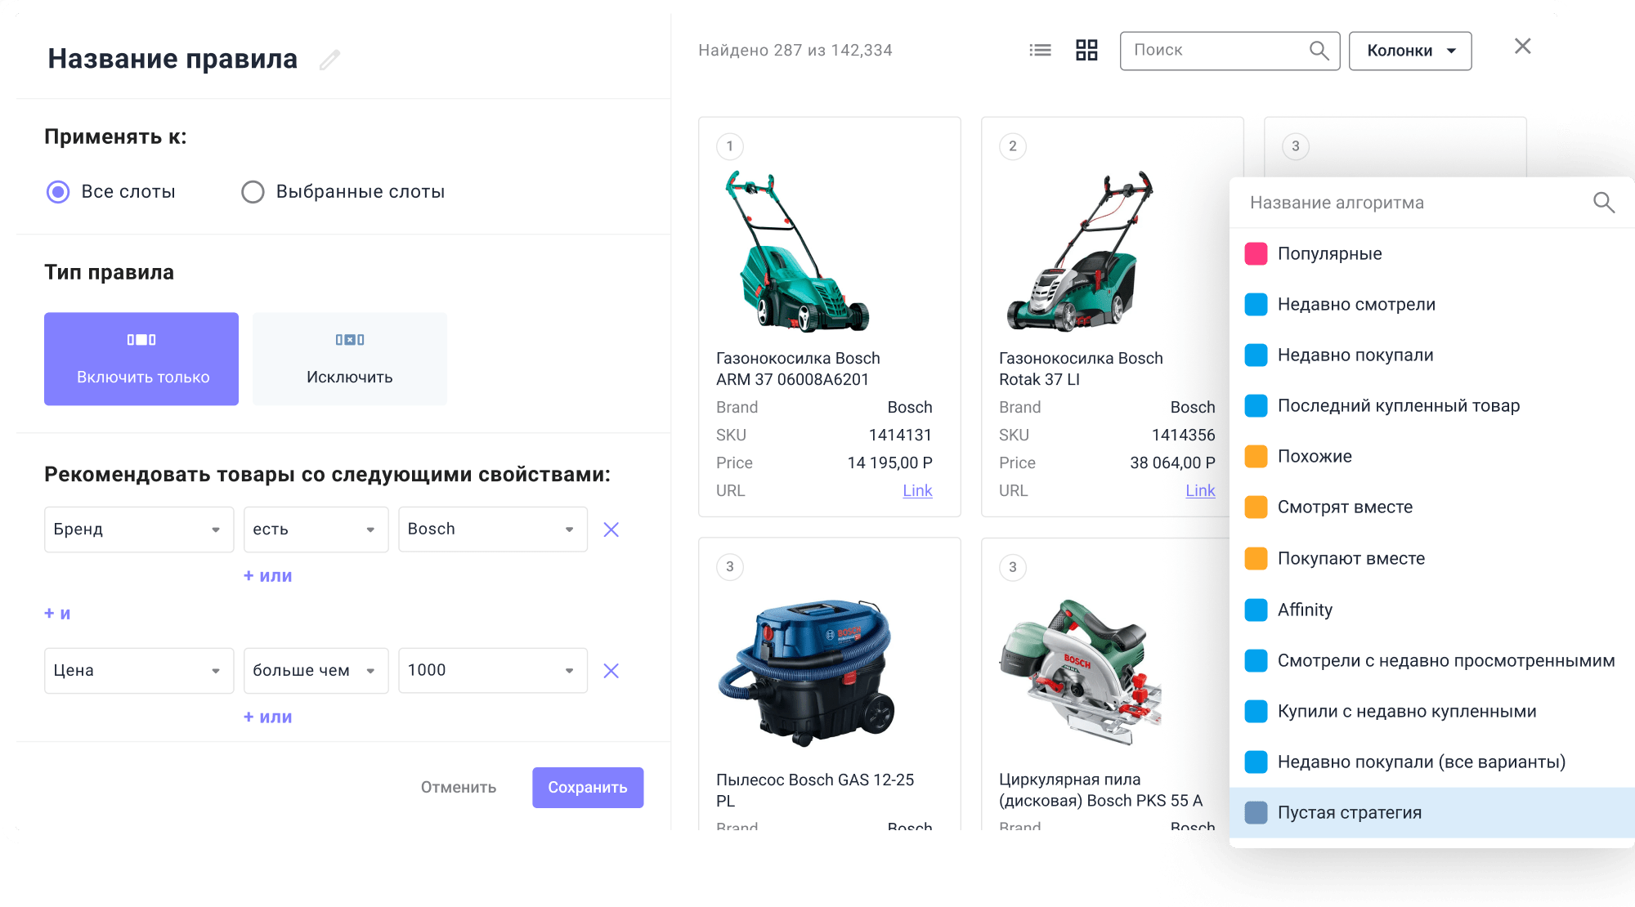Open Link for Bosch Rotak 37 LI

[x=1200, y=490]
